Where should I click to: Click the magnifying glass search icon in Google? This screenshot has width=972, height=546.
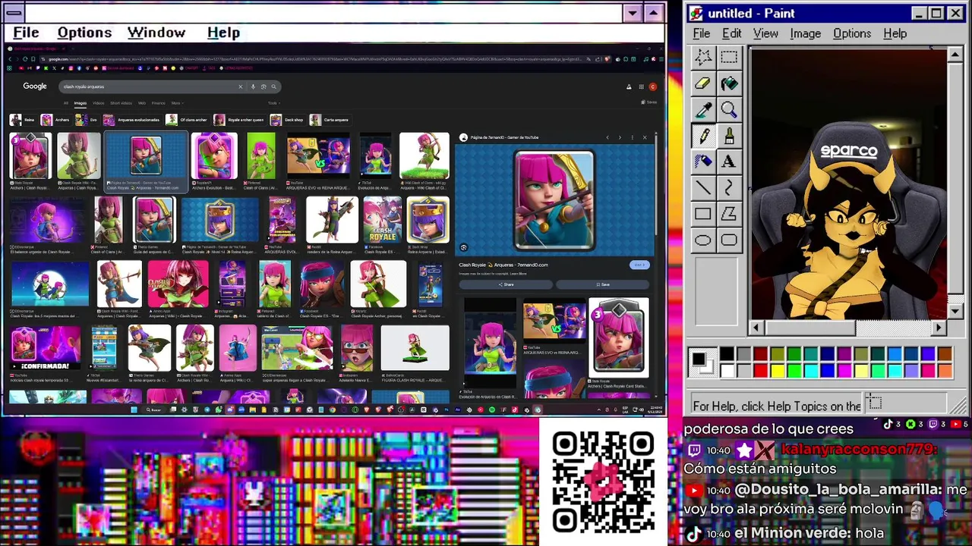pos(273,86)
